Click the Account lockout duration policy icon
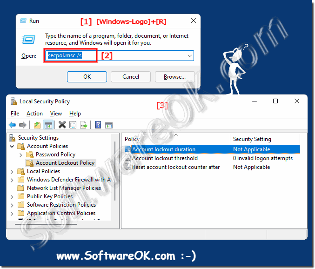This screenshot has height=269, width=315. [x=127, y=149]
